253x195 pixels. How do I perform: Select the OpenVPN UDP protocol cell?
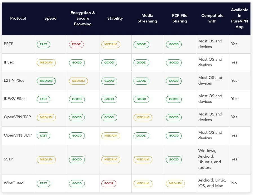click(18, 135)
